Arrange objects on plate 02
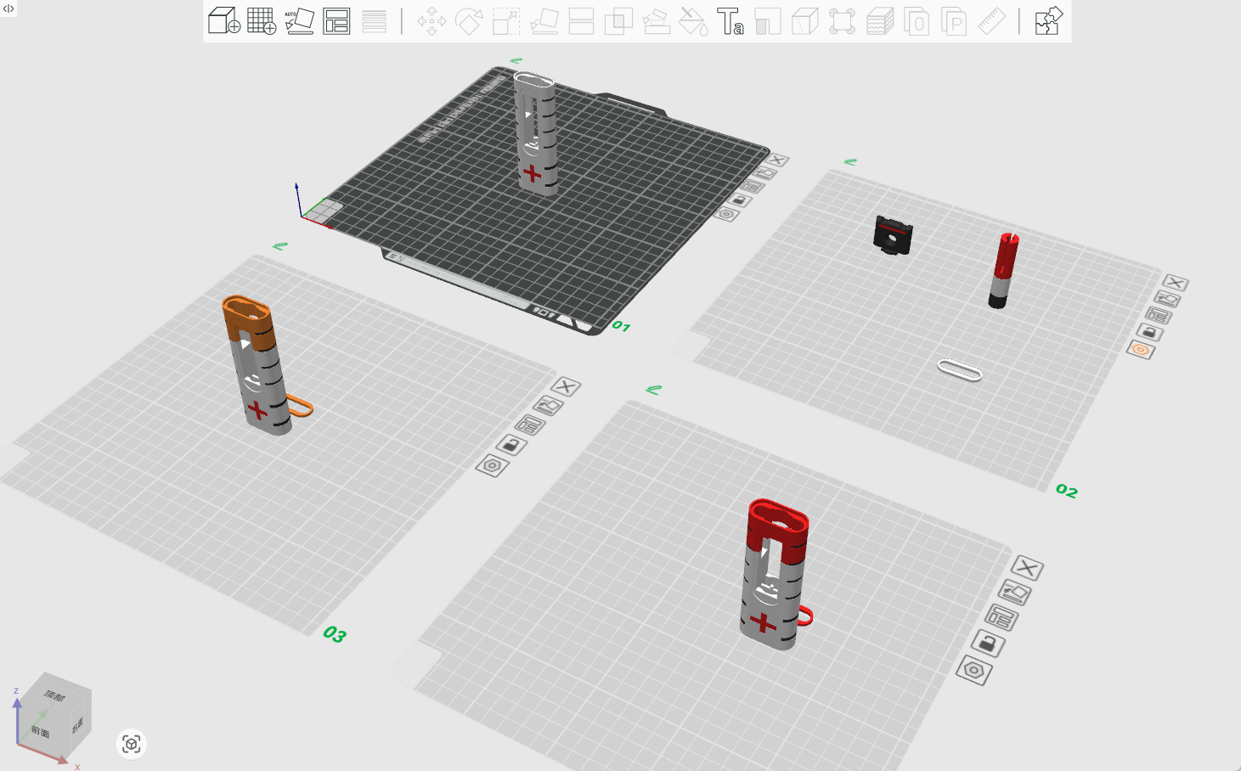The image size is (1241, 771). click(1159, 316)
